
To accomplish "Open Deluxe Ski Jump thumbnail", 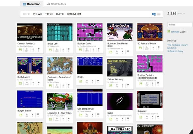I will click(x=120, y=68).
